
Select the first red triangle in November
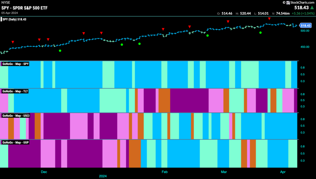[x=13, y=42]
